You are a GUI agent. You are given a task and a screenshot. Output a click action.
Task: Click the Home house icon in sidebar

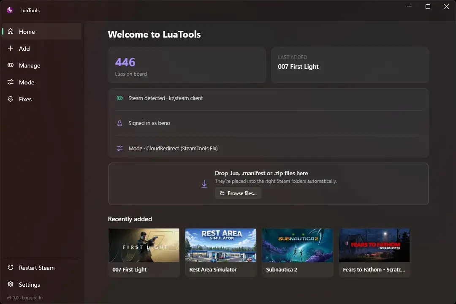[x=11, y=31]
